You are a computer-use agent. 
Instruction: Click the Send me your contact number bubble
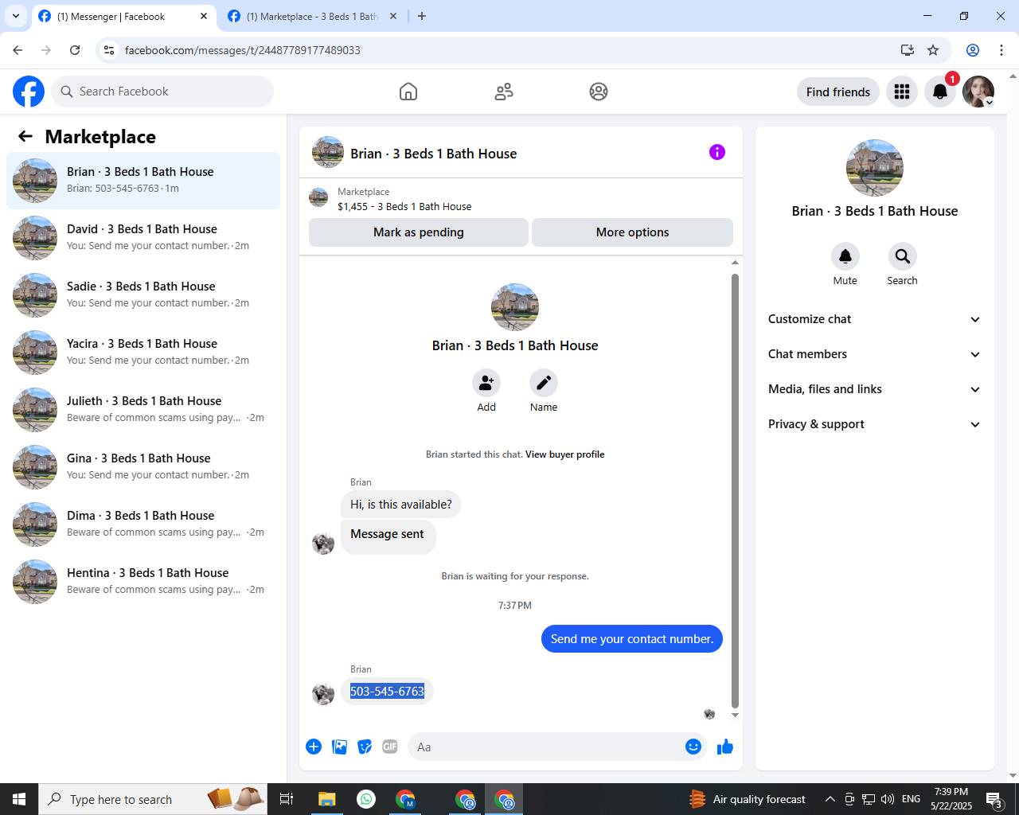pyautogui.click(x=632, y=639)
